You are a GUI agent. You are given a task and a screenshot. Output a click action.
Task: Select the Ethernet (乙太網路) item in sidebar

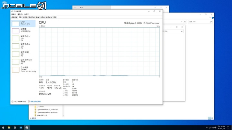click(x=23, y=69)
